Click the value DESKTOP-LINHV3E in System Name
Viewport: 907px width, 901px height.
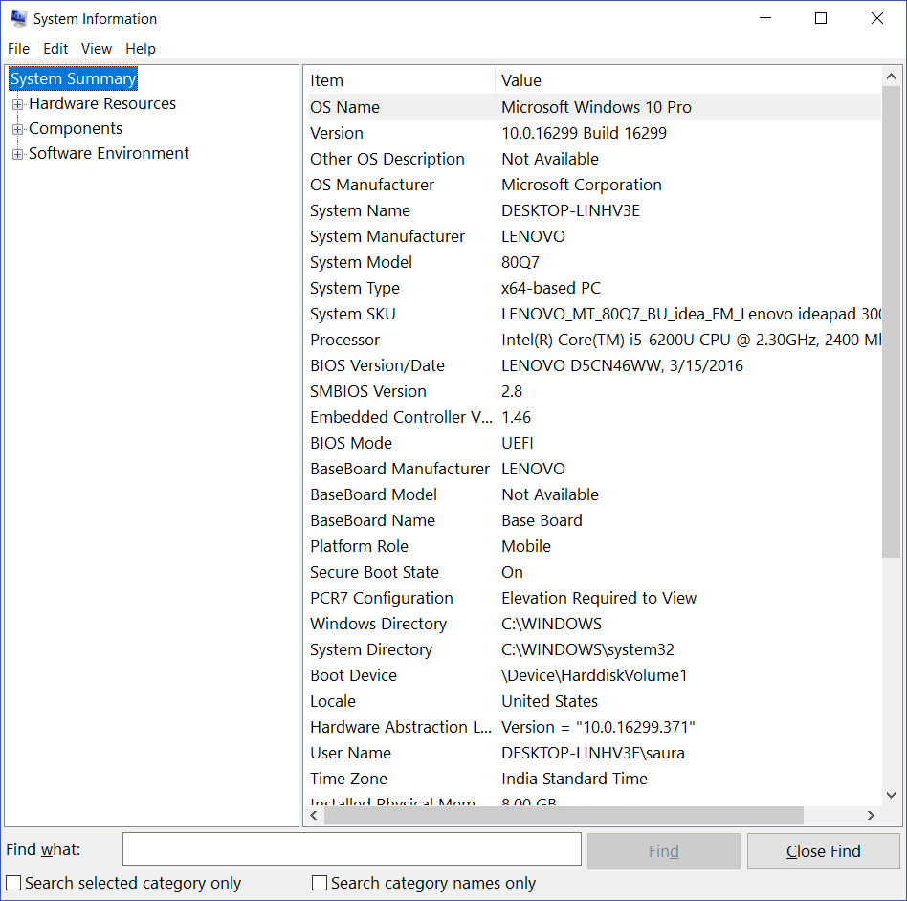point(571,210)
